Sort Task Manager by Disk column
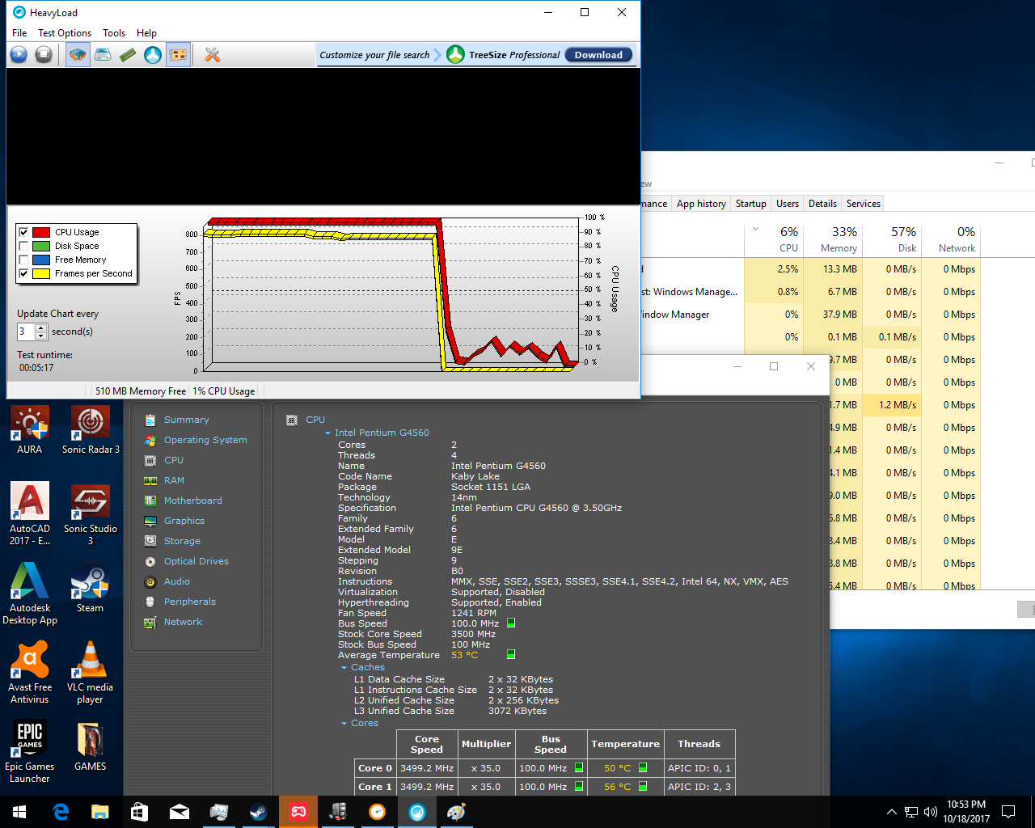This screenshot has width=1035, height=828. (893, 239)
